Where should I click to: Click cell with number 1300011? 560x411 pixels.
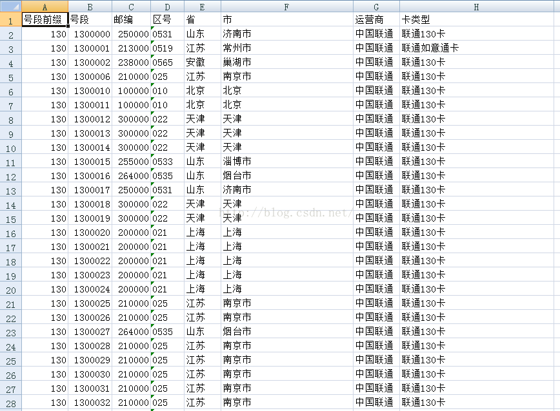[x=90, y=105]
